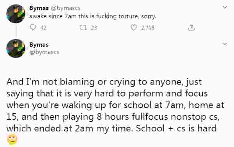
Task: Expand the second tweet's chevron menu
Action: coord(225,44)
